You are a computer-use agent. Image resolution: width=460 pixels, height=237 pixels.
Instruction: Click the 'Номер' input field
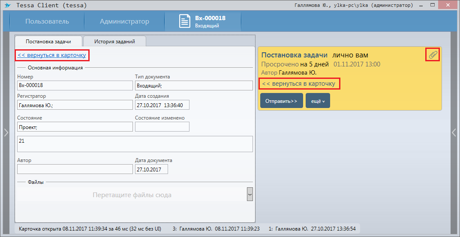tap(75, 85)
